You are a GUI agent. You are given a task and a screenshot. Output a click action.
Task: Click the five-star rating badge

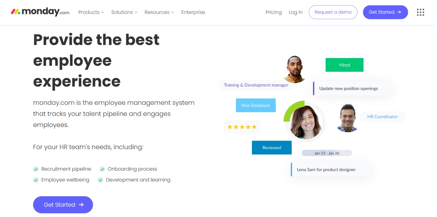click(x=242, y=127)
